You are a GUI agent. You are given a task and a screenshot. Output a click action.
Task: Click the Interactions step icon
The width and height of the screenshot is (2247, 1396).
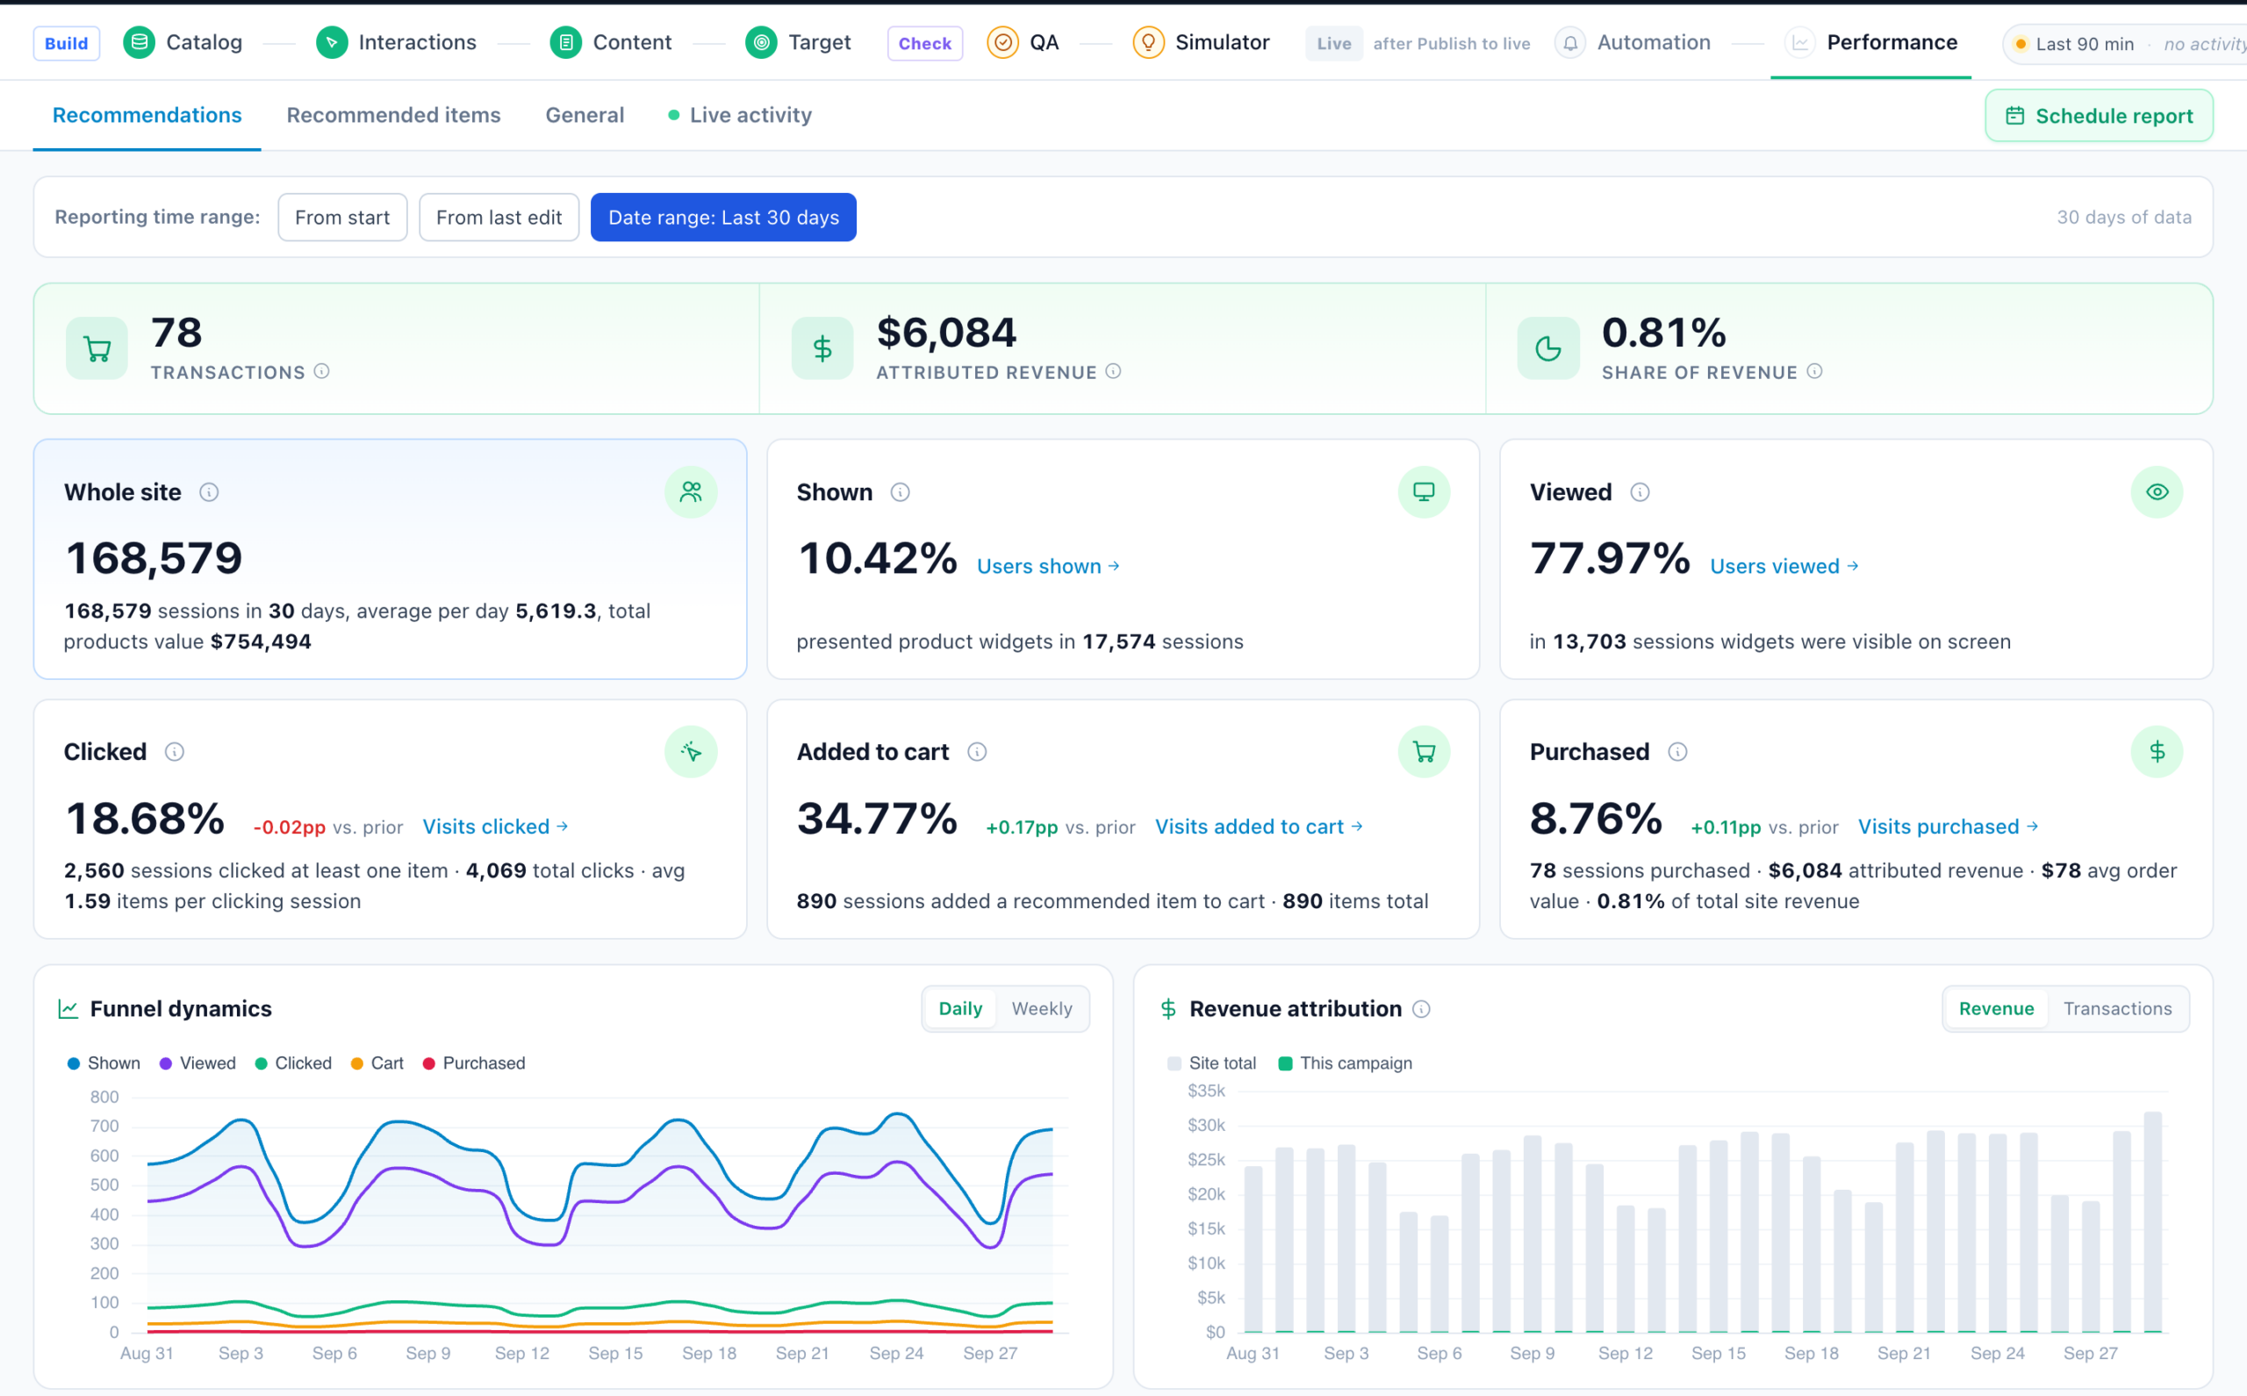click(x=332, y=42)
